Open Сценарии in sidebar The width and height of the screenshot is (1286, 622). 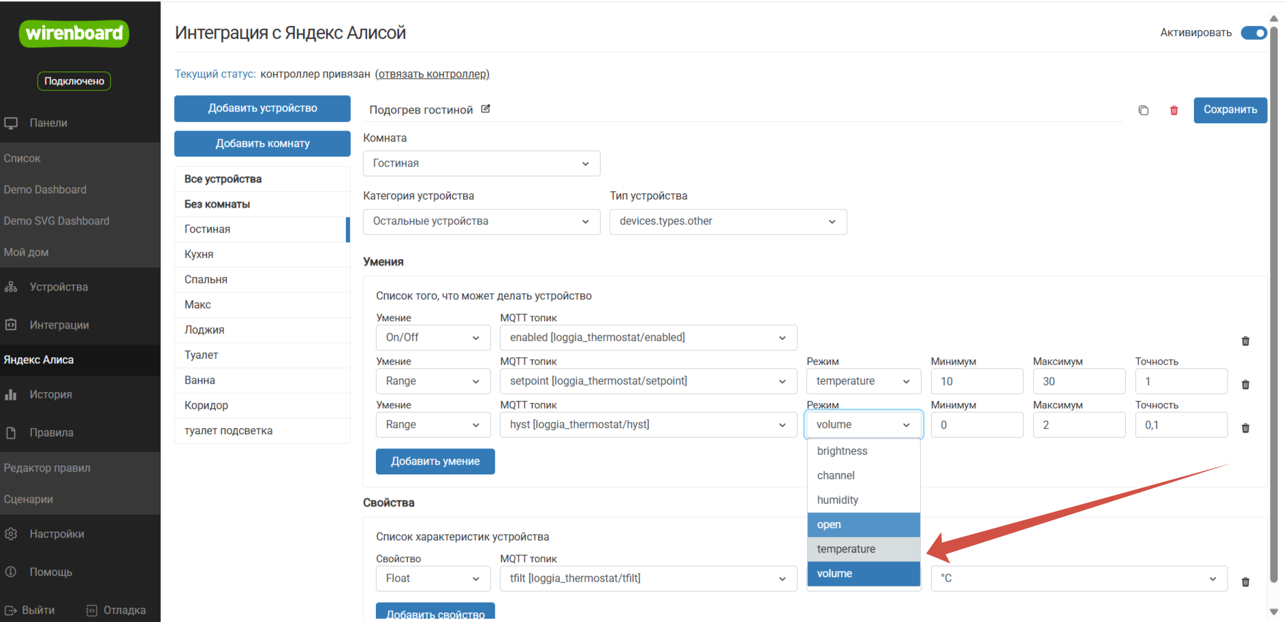pyautogui.click(x=80, y=500)
